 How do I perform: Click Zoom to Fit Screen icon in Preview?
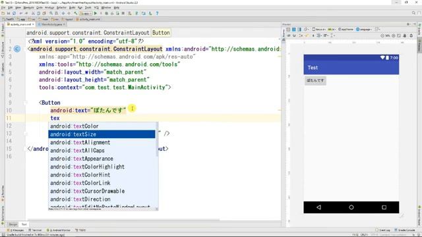click(399, 36)
